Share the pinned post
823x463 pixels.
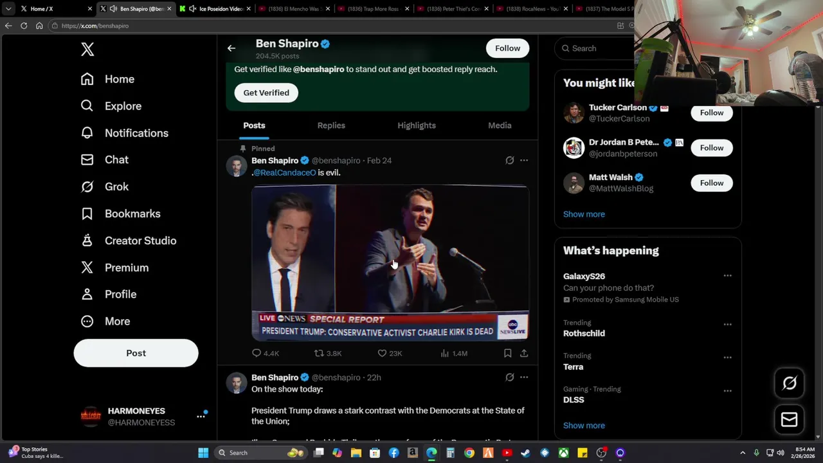(524, 353)
